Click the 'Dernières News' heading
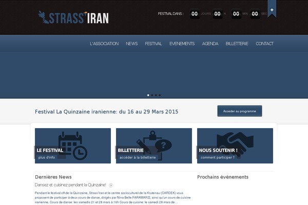 53,177
